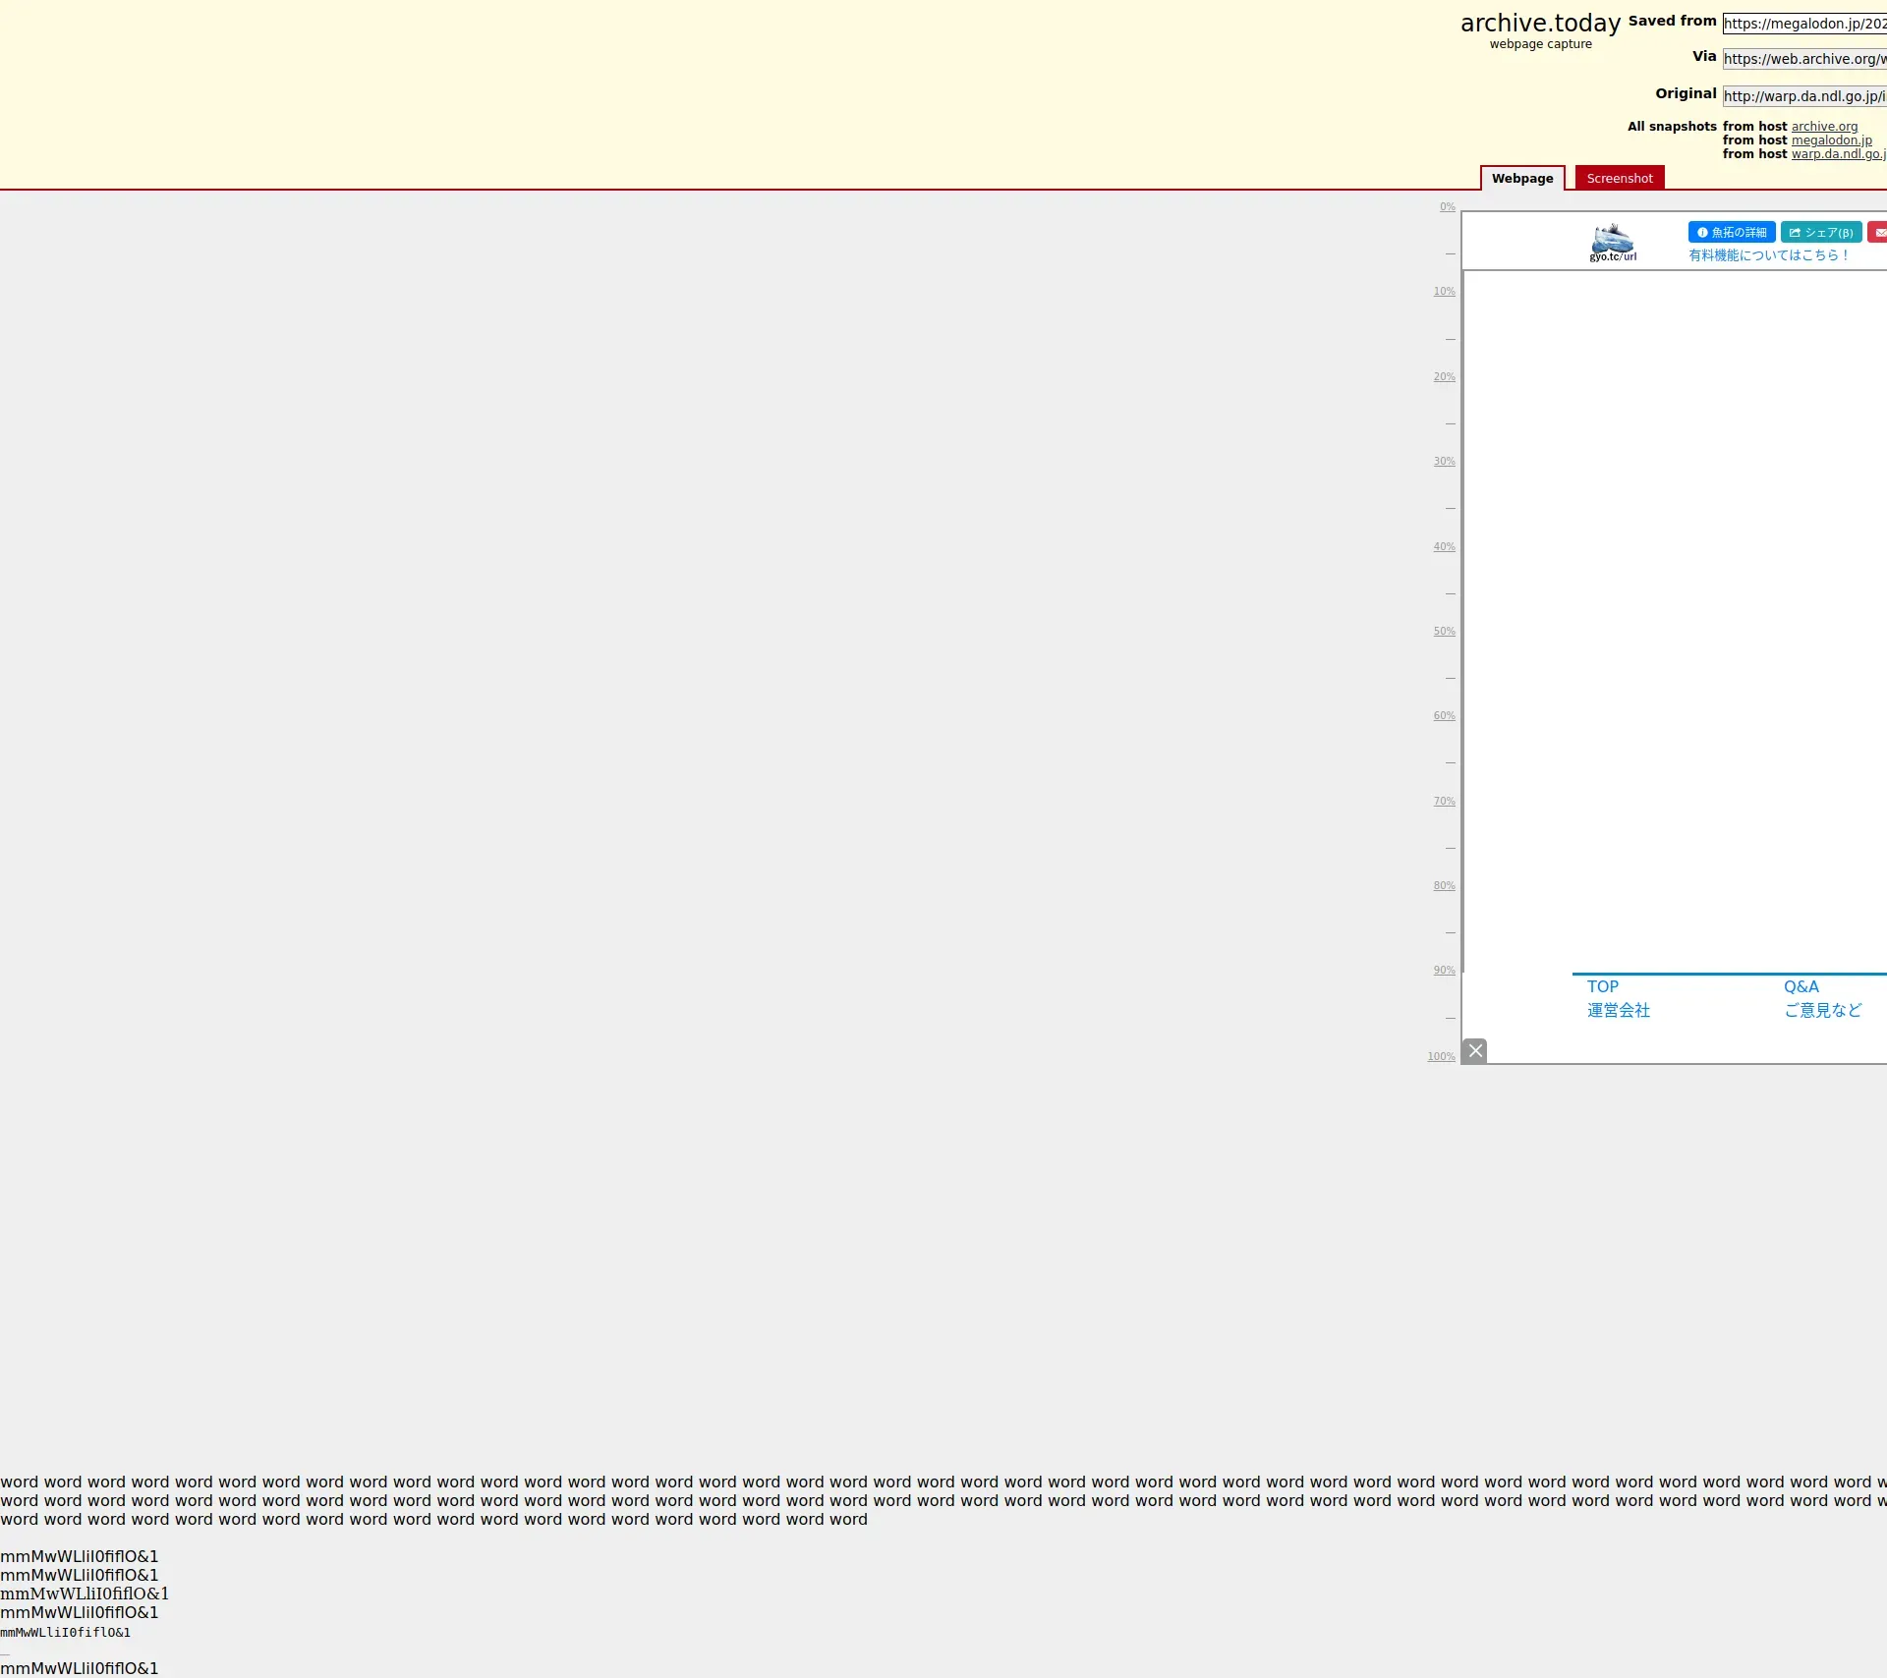
Task: Switch to the Screenshot tab
Action: (1619, 178)
